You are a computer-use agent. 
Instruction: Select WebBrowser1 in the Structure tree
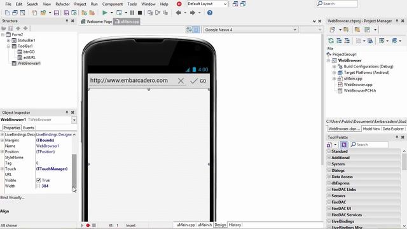[x=29, y=64]
